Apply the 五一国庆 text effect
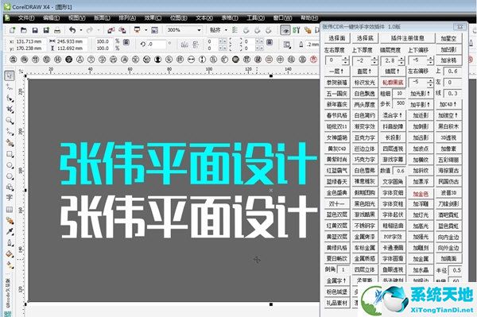477x317 pixels. click(x=337, y=94)
